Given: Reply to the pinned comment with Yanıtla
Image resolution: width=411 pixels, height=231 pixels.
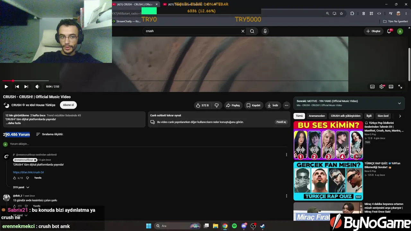Looking at the screenshot, I should 38,178.
